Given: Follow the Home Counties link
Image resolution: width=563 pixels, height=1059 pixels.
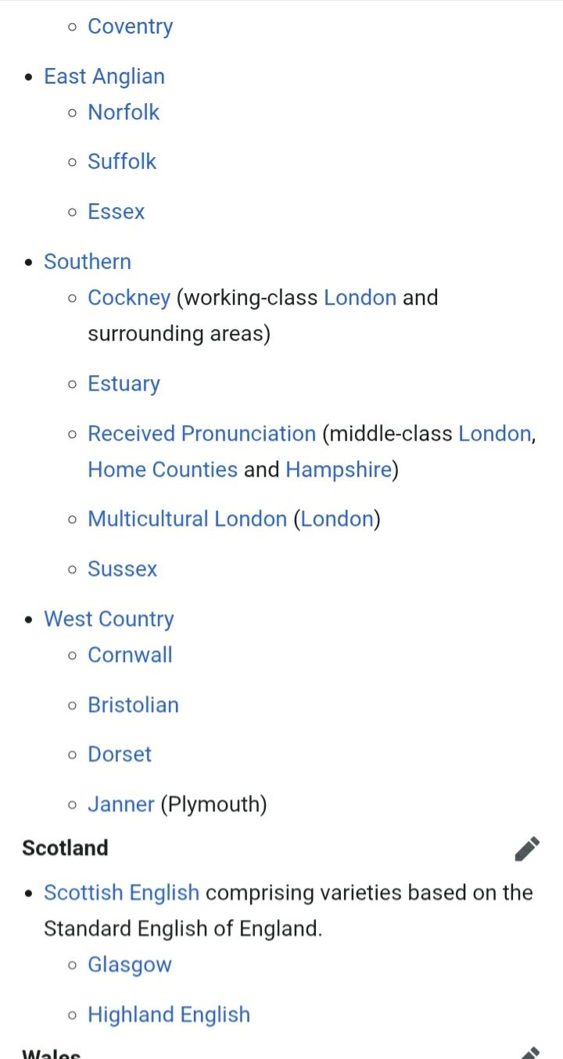Looking at the screenshot, I should point(163,470).
